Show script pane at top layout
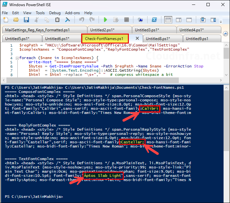This screenshot has height=203, width=230. (168, 20)
